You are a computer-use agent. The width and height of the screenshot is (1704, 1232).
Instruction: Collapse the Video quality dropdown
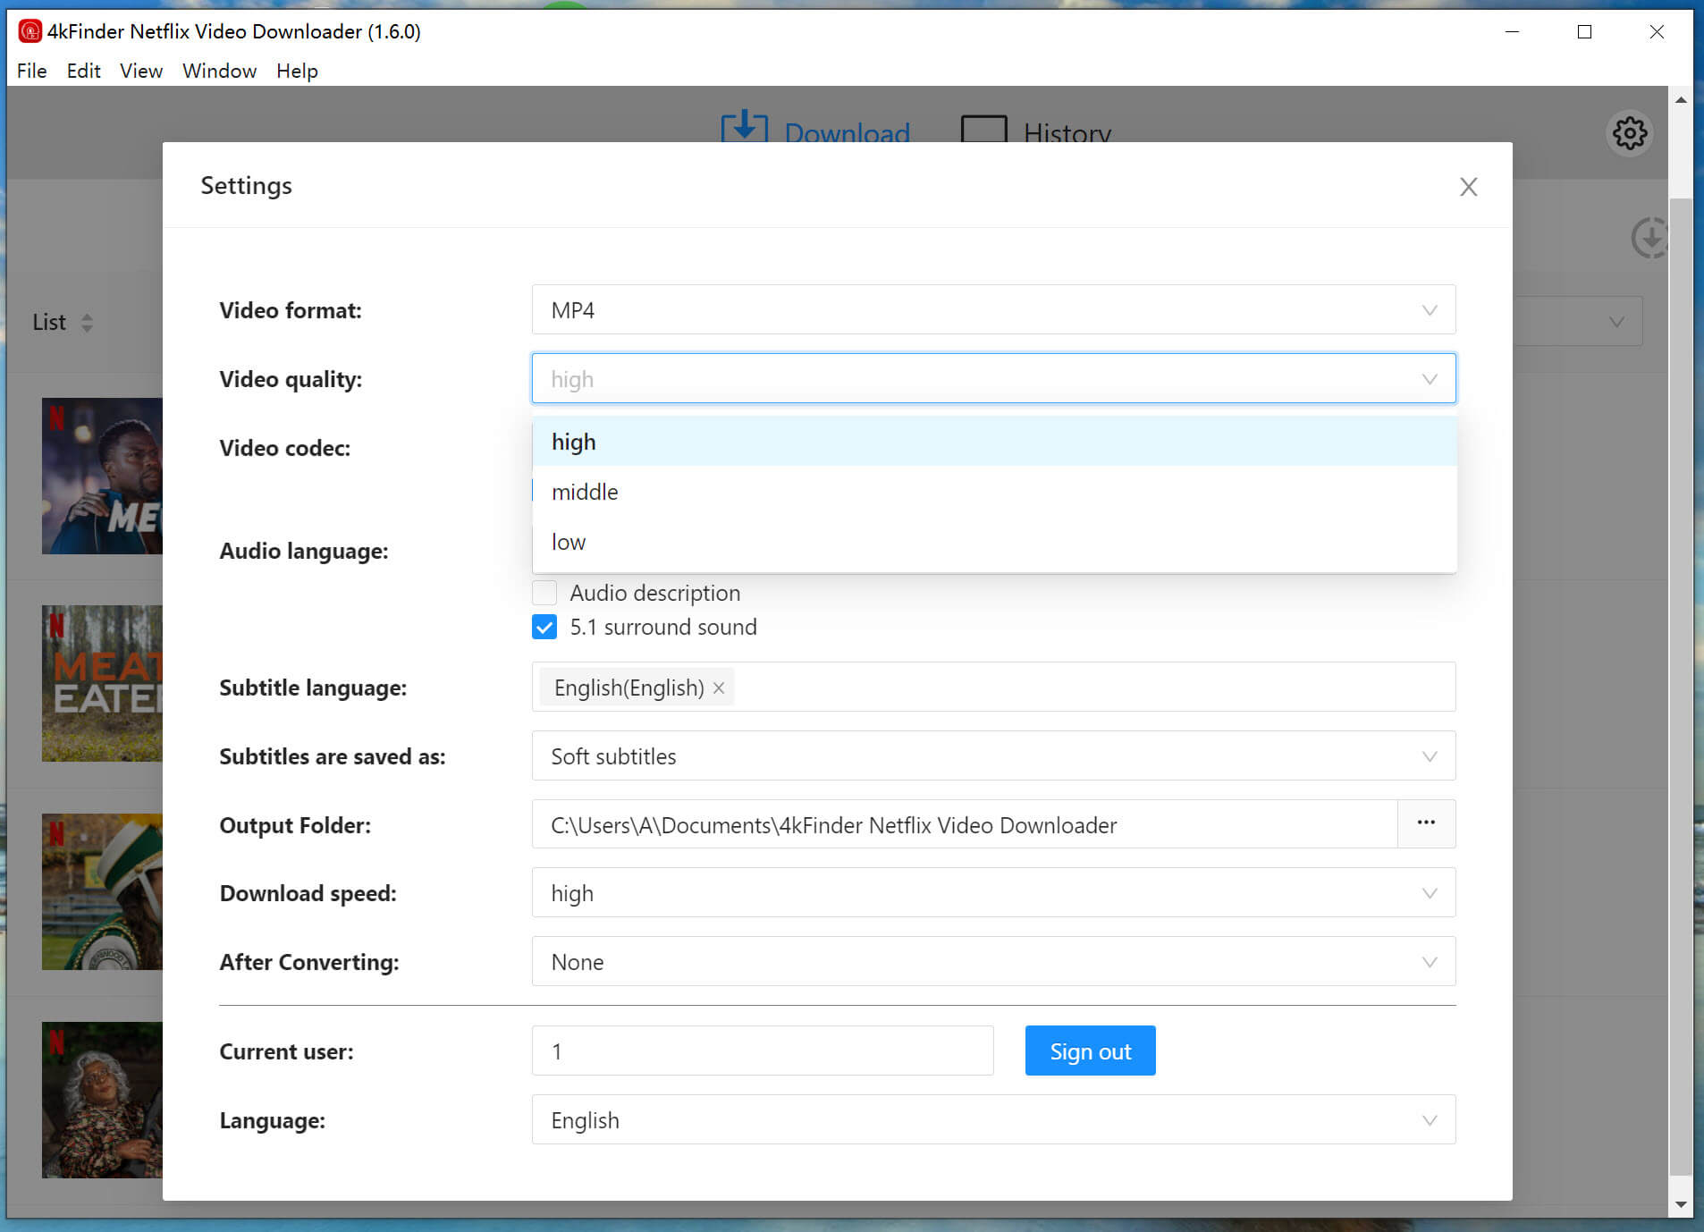tap(993, 378)
